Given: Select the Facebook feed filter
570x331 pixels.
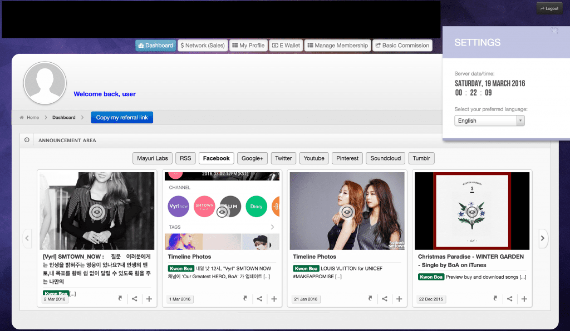Looking at the screenshot, I should 217,158.
